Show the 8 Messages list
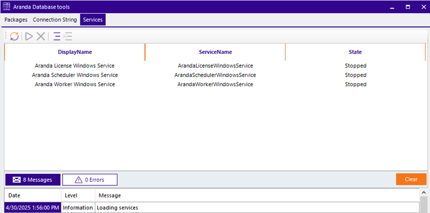Viewport: 430px width, 213px height. 33,180
